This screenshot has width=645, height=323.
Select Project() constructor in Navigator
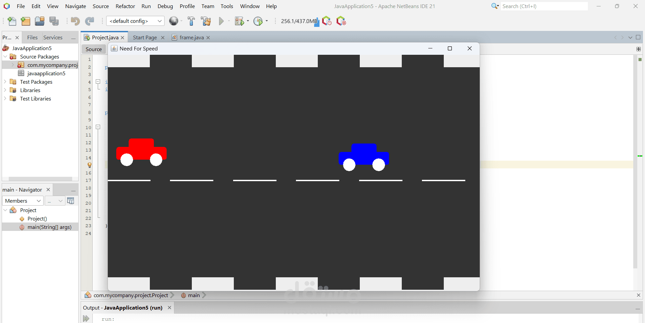37,218
